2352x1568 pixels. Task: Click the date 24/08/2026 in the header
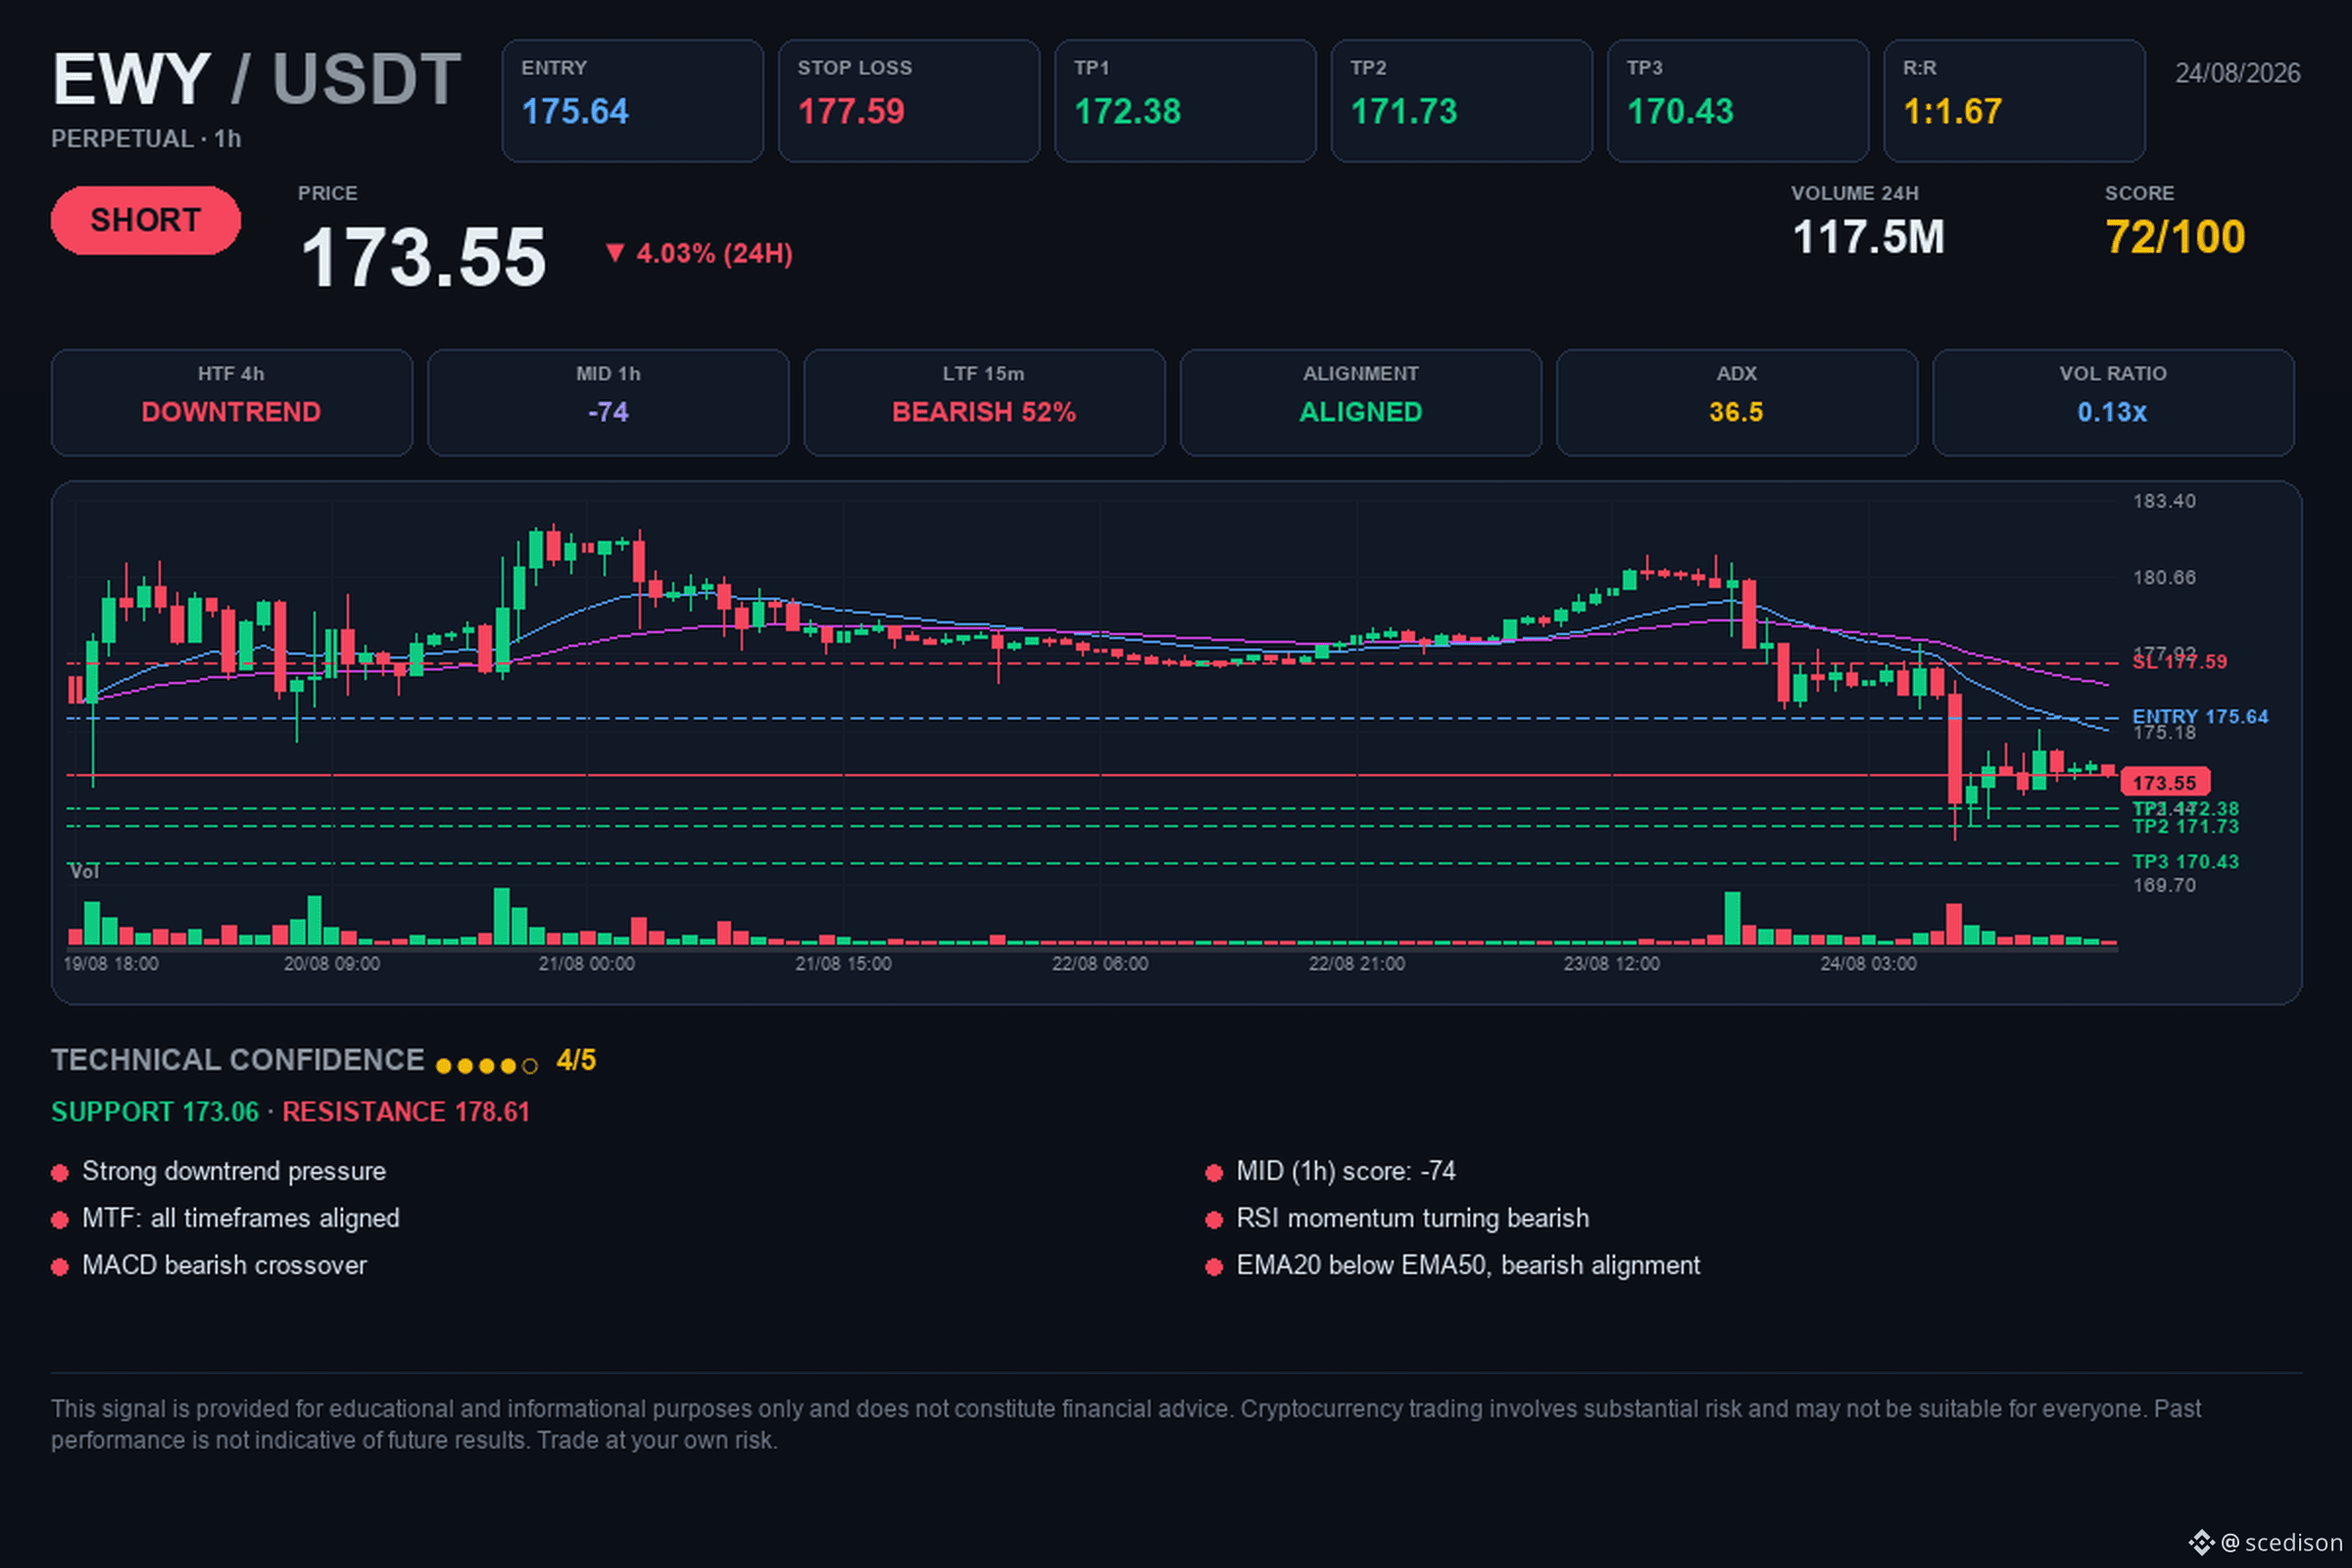tap(2238, 73)
